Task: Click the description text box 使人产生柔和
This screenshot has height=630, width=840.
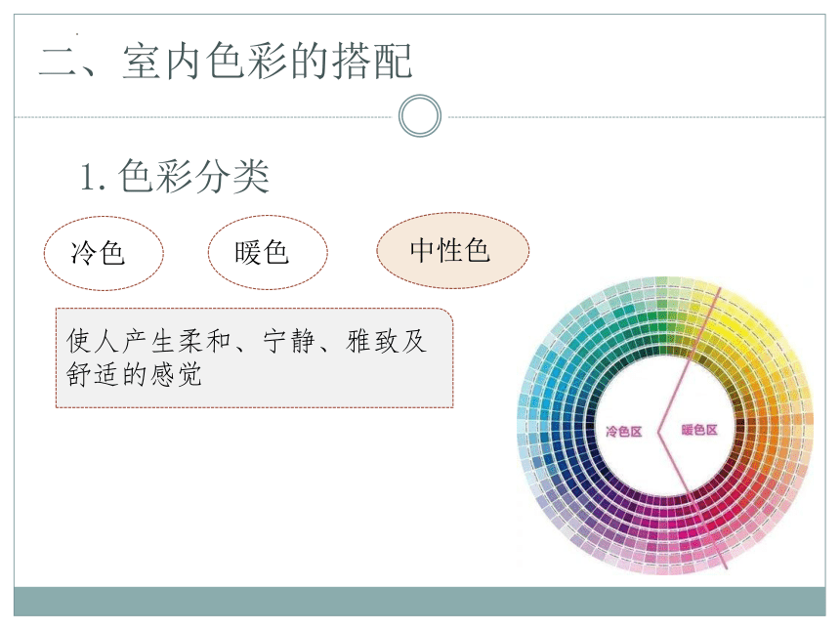Action: [x=255, y=357]
